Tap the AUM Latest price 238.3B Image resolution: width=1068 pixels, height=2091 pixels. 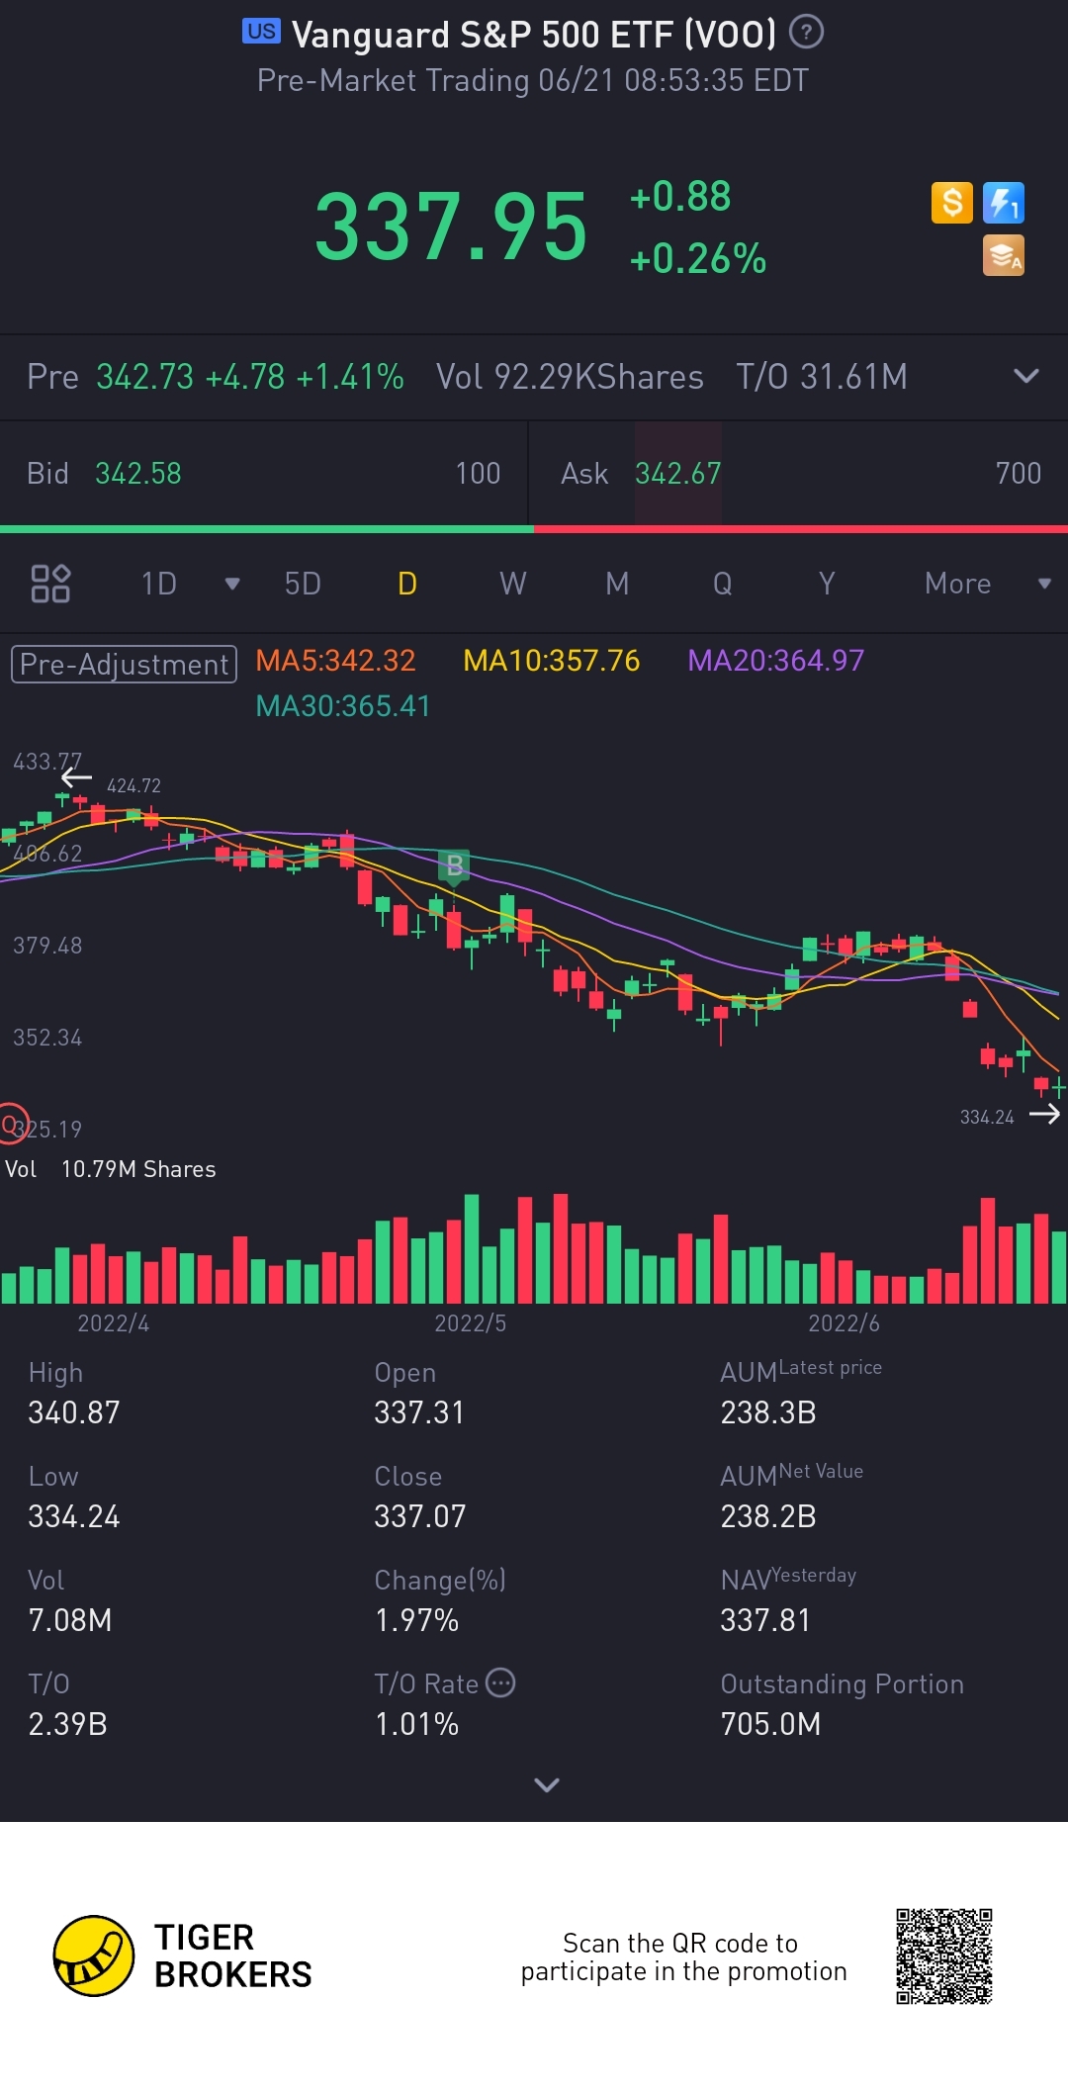(x=768, y=1412)
